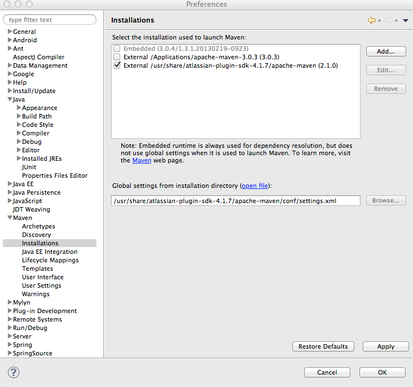Click Restore Defaults button

coord(323,346)
